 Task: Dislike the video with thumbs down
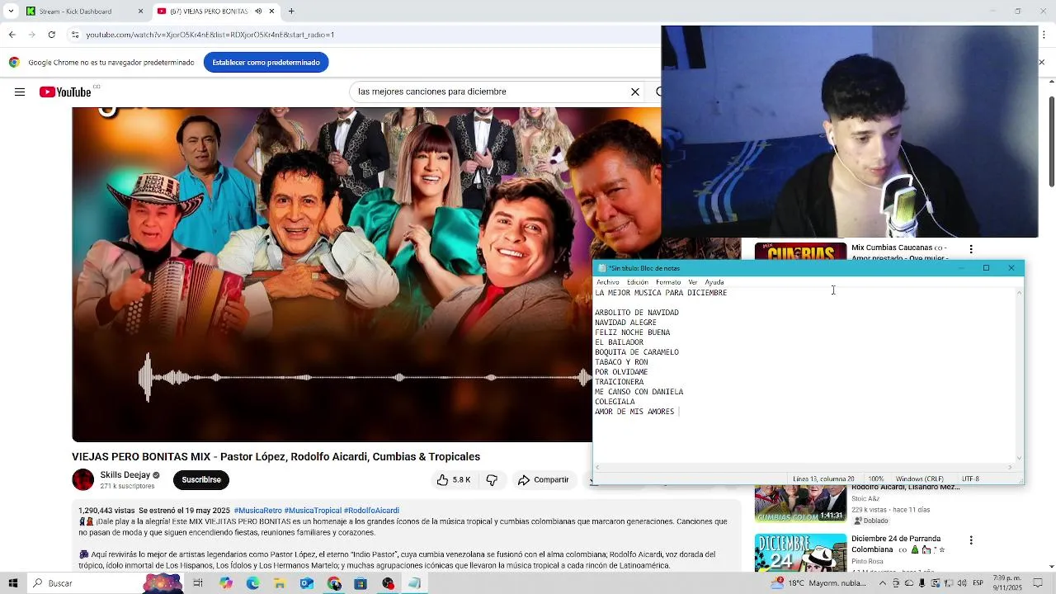[493, 480]
